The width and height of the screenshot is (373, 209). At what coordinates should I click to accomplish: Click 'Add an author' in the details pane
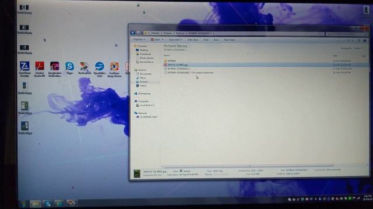(293, 174)
